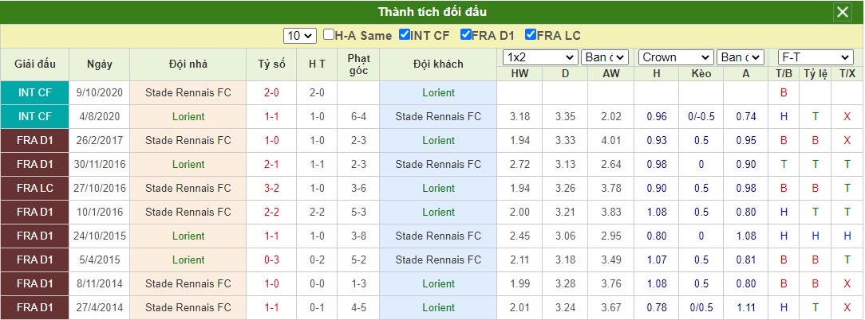Uncheck the INT CF filter
This screenshot has height=320, width=865.
tap(404, 35)
